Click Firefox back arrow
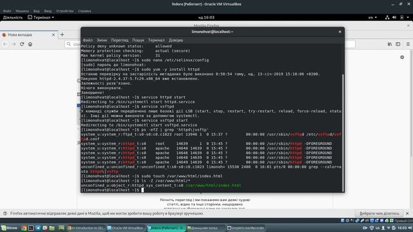This screenshot has height=232, width=413. (5, 44)
